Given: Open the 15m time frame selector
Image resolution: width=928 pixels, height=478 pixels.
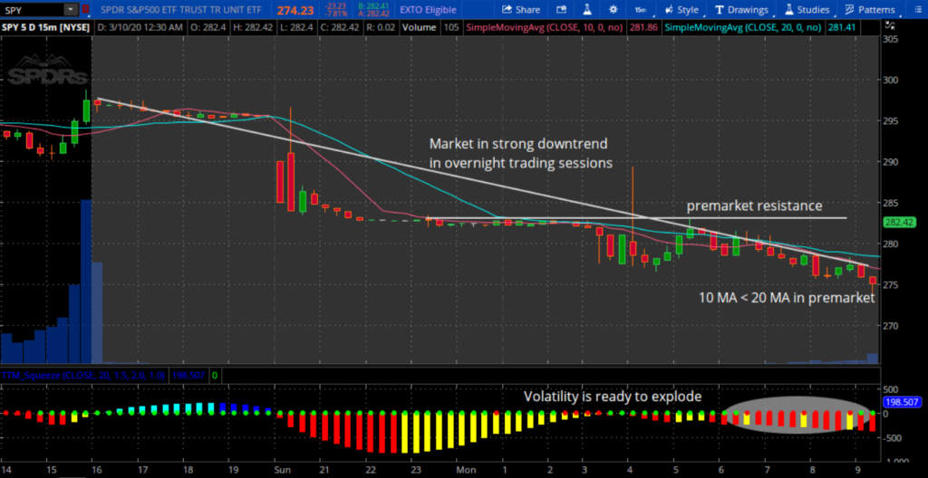Looking at the screenshot, I should 640,9.
